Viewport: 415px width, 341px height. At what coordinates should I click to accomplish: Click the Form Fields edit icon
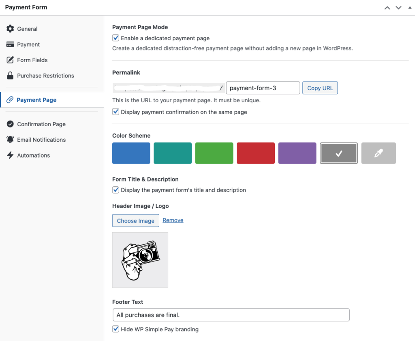coord(11,60)
